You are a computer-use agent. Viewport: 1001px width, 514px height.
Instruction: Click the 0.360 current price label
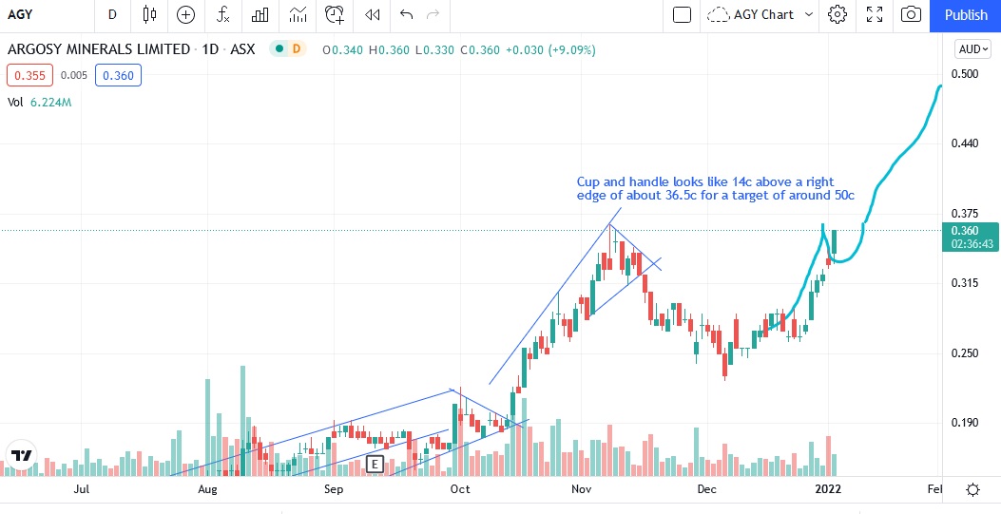coord(970,237)
